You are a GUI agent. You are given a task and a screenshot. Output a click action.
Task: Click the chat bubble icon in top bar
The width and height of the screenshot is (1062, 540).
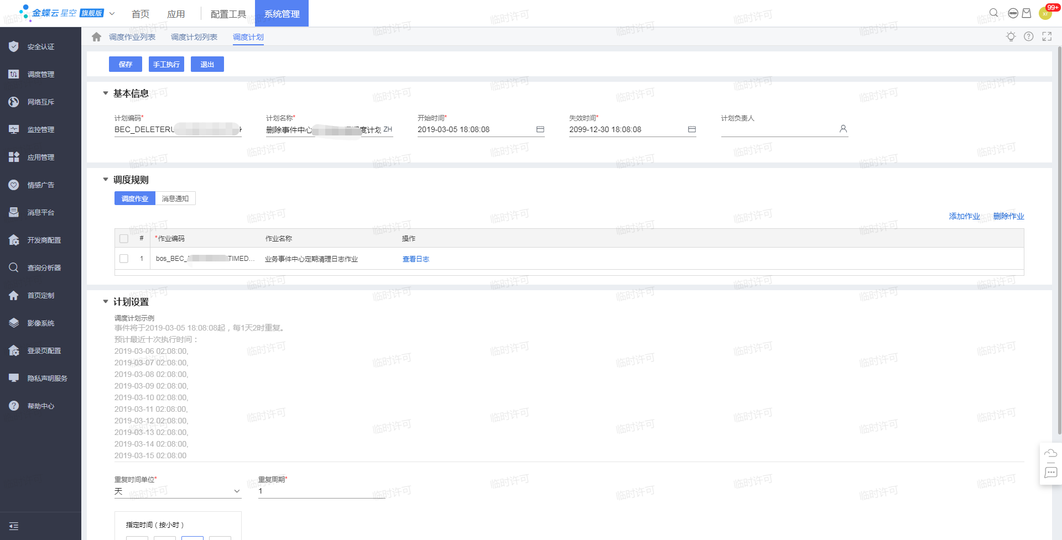pyautogui.click(x=1013, y=13)
